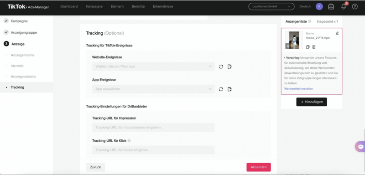
Task: Open the Dashboard menu
Action: click(x=69, y=6)
